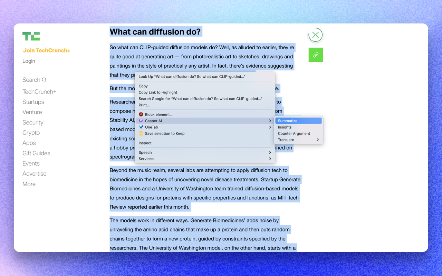Click the circular green X badge
Image resolution: width=442 pixels, height=276 pixels.
coord(315,34)
